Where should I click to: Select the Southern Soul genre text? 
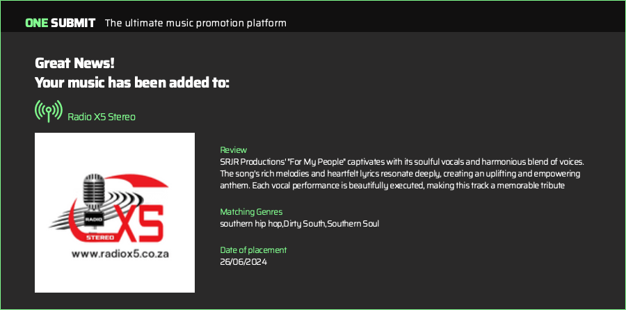353,223
